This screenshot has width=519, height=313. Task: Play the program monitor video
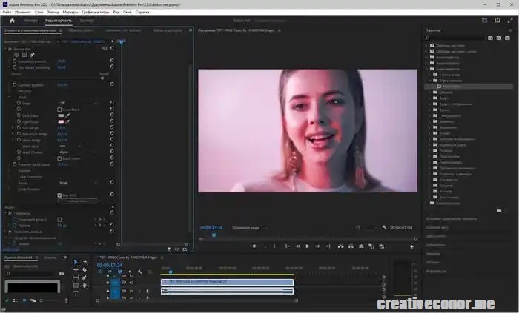pyautogui.click(x=308, y=246)
